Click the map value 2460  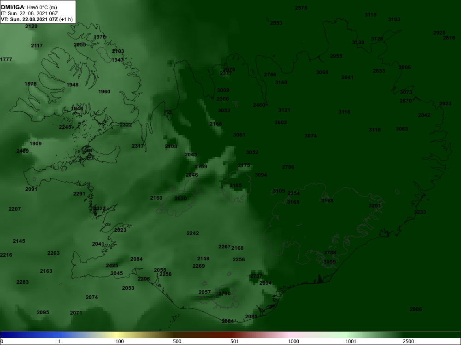(x=259, y=105)
